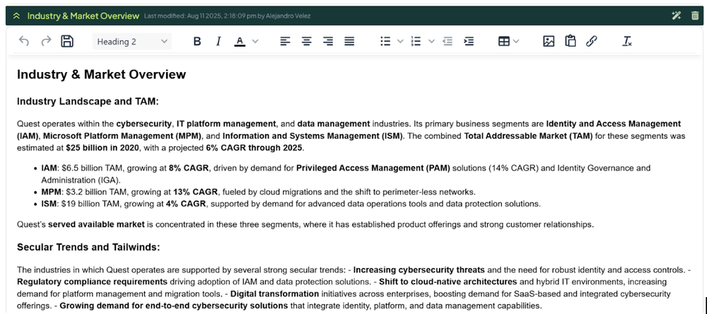This screenshot has width=707, height=314.
Task: Click 'Digital transformation' bold text
Action: click(274, 294)
